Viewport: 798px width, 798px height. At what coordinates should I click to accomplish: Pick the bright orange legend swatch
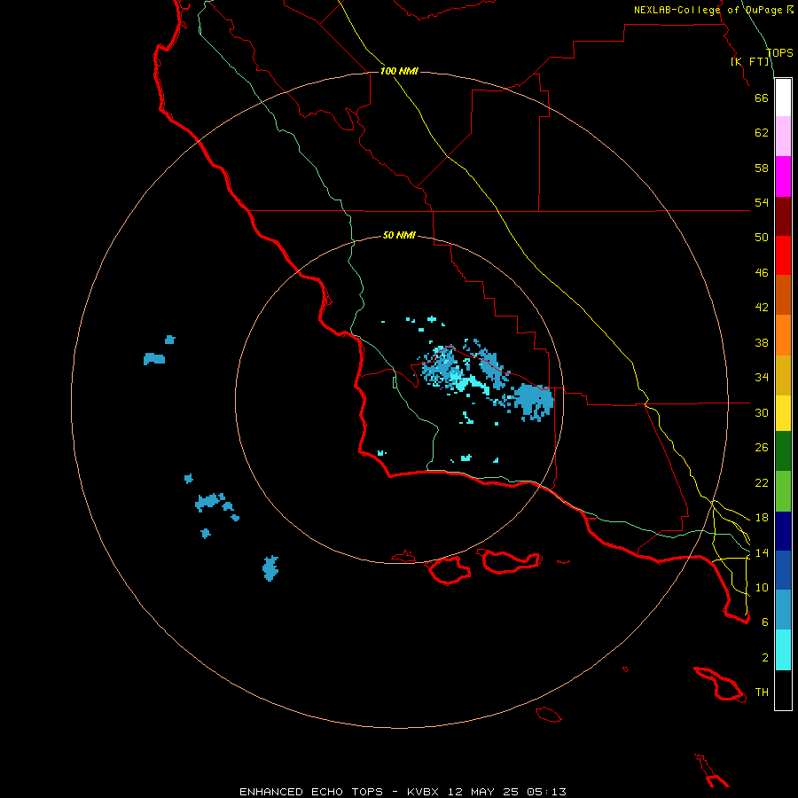[783, 335]
